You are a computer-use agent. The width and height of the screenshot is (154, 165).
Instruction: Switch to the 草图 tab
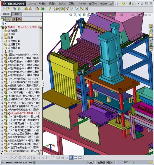pyautogui.click(x=17, y=14)
